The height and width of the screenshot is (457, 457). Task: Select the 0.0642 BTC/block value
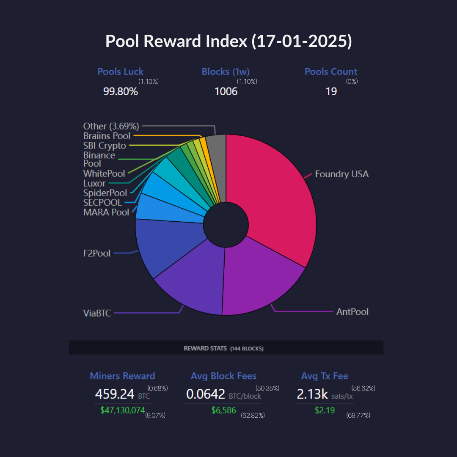coord(223,394)
